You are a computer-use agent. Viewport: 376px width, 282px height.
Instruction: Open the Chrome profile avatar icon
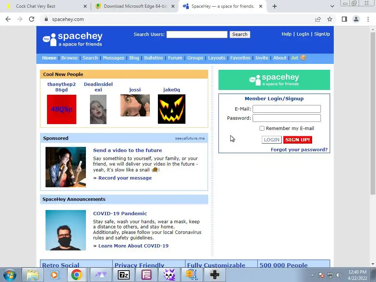pyautogui.click(x=356, y=19)
